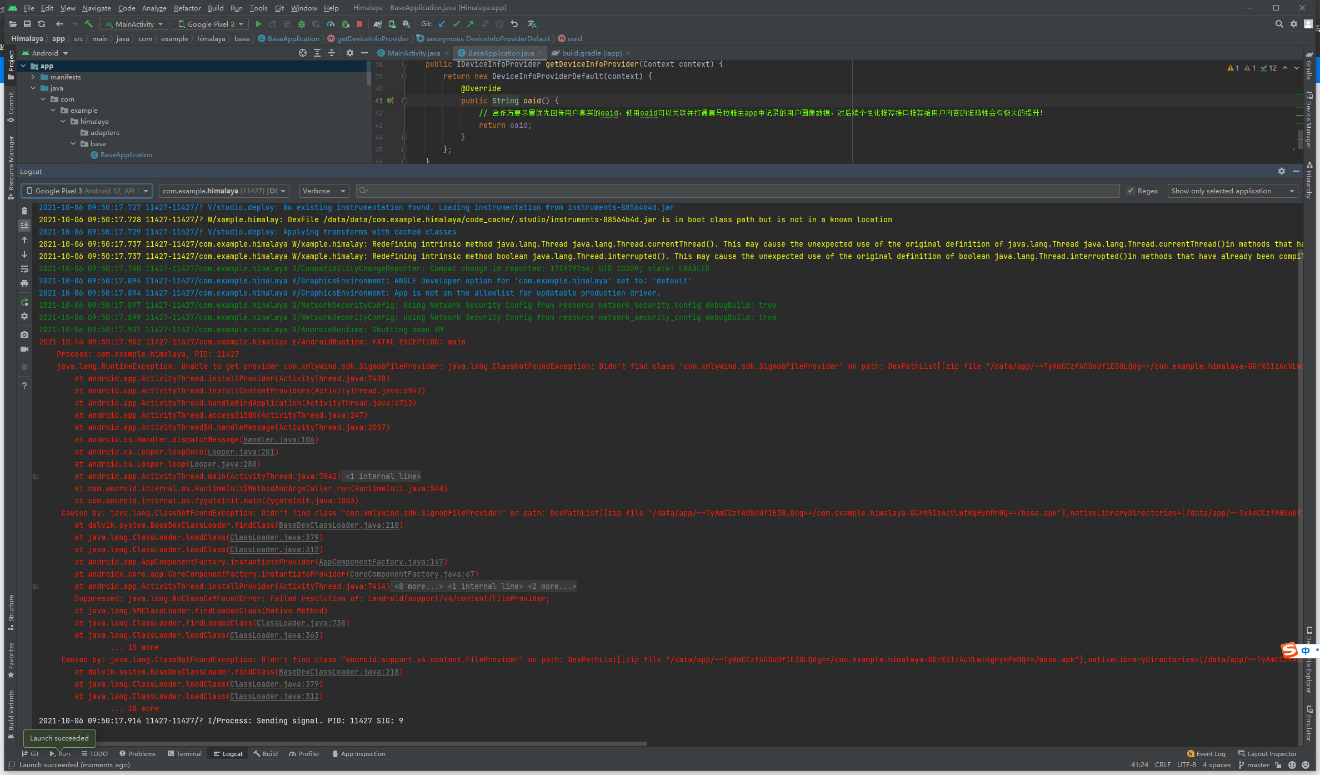
Task: Open the MainActivity run configuration dropdown
Action: click(x=133, y=24)
